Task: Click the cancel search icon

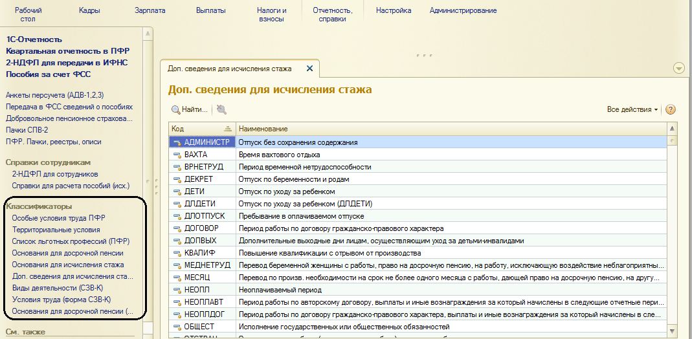Action: (221, 110)
